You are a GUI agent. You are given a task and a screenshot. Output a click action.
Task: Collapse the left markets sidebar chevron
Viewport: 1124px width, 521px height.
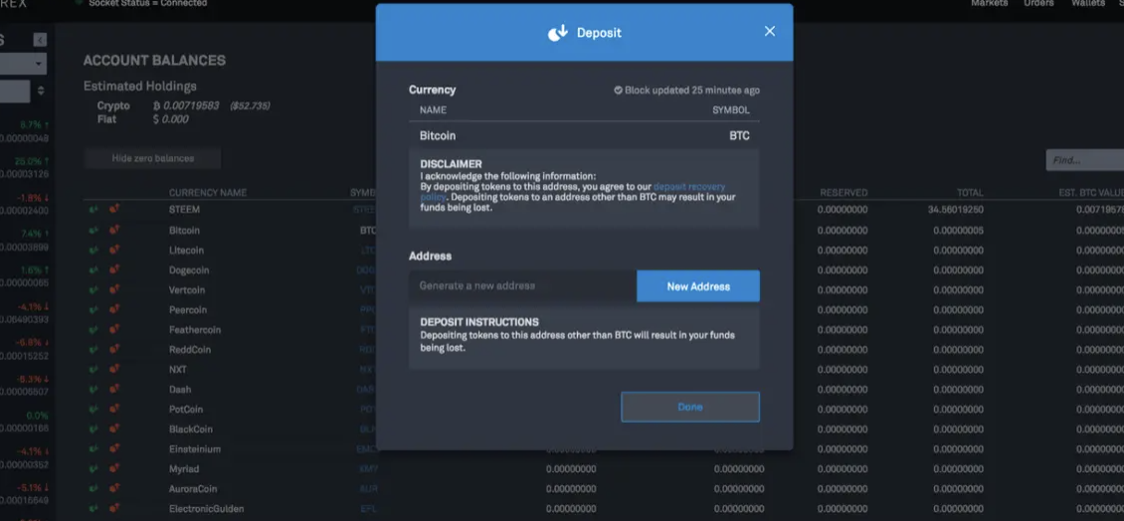[x=40, y=40]
